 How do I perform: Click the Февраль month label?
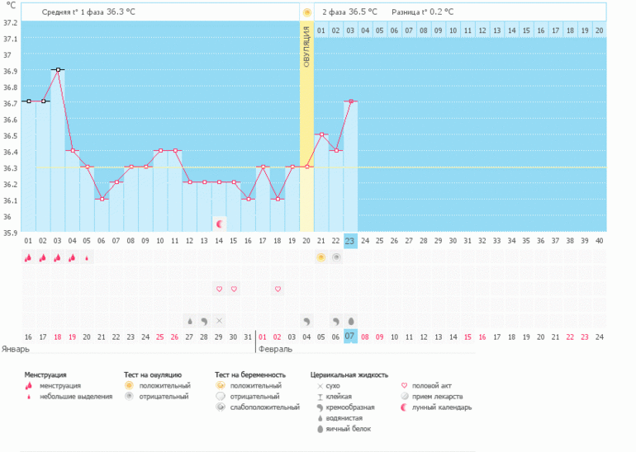pos(275,349)
